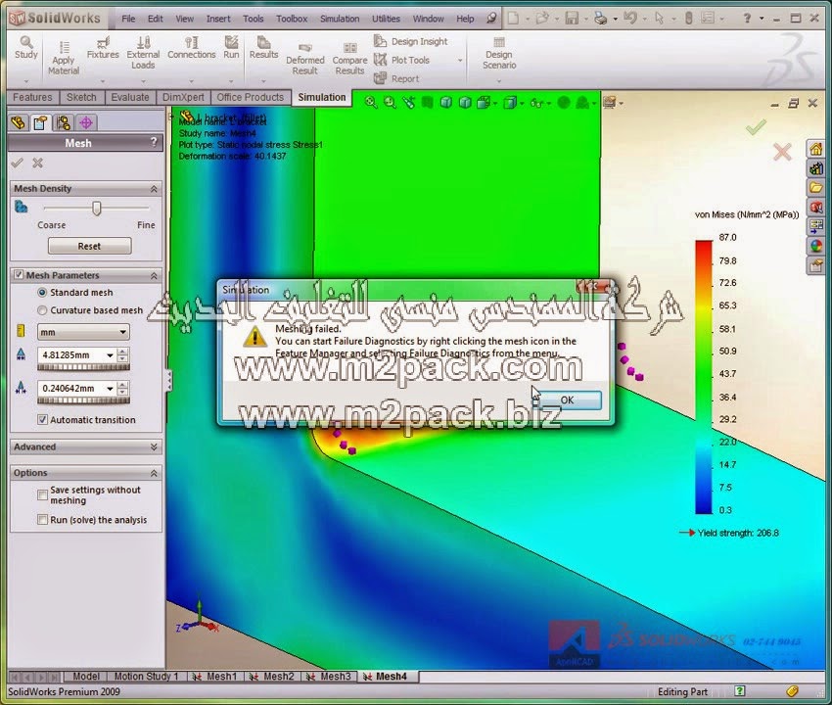Enable Run (solve) the analysis
The height and width of the screenshot is (705, 832).
tap(42, 519)
